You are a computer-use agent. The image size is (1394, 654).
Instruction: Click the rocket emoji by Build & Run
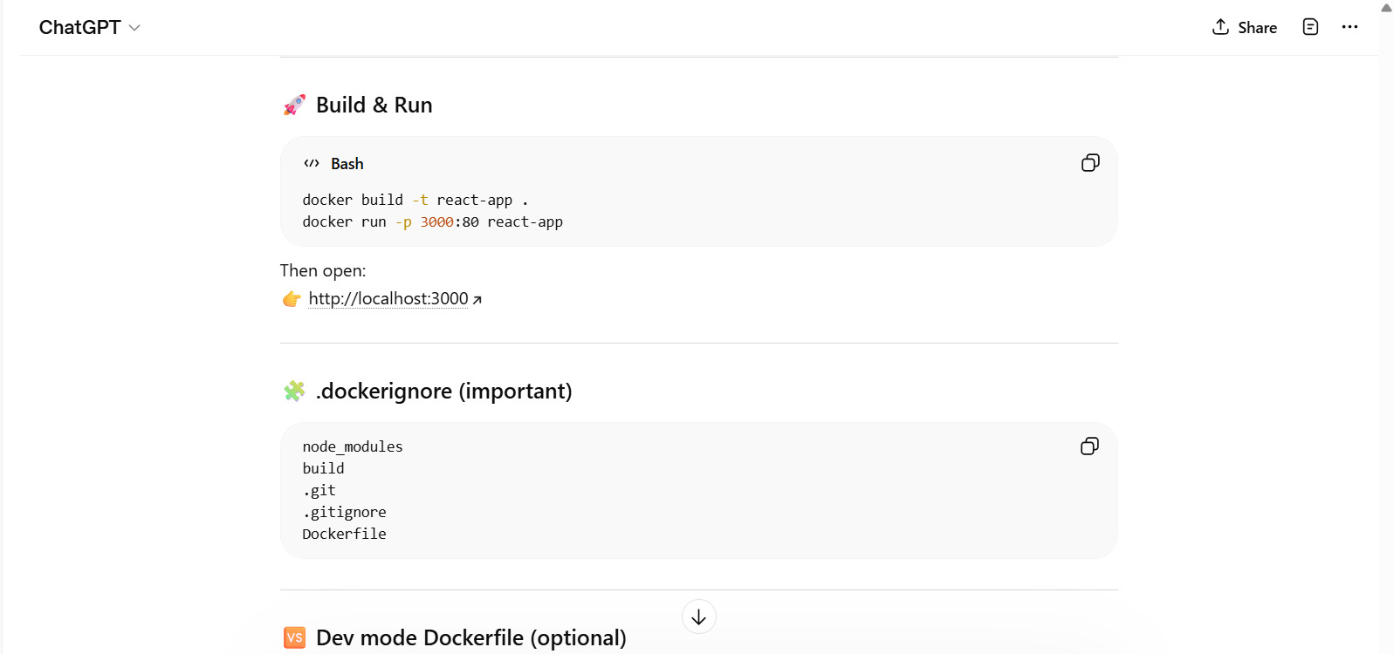(x=294, y=106)
